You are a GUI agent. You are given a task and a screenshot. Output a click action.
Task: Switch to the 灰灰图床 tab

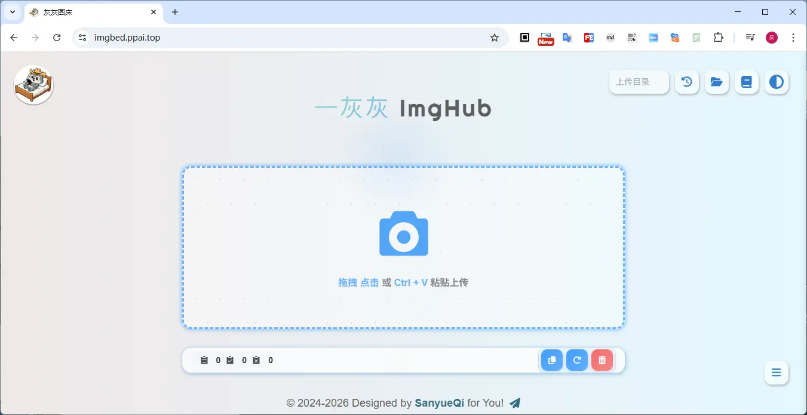click(72, 12)
